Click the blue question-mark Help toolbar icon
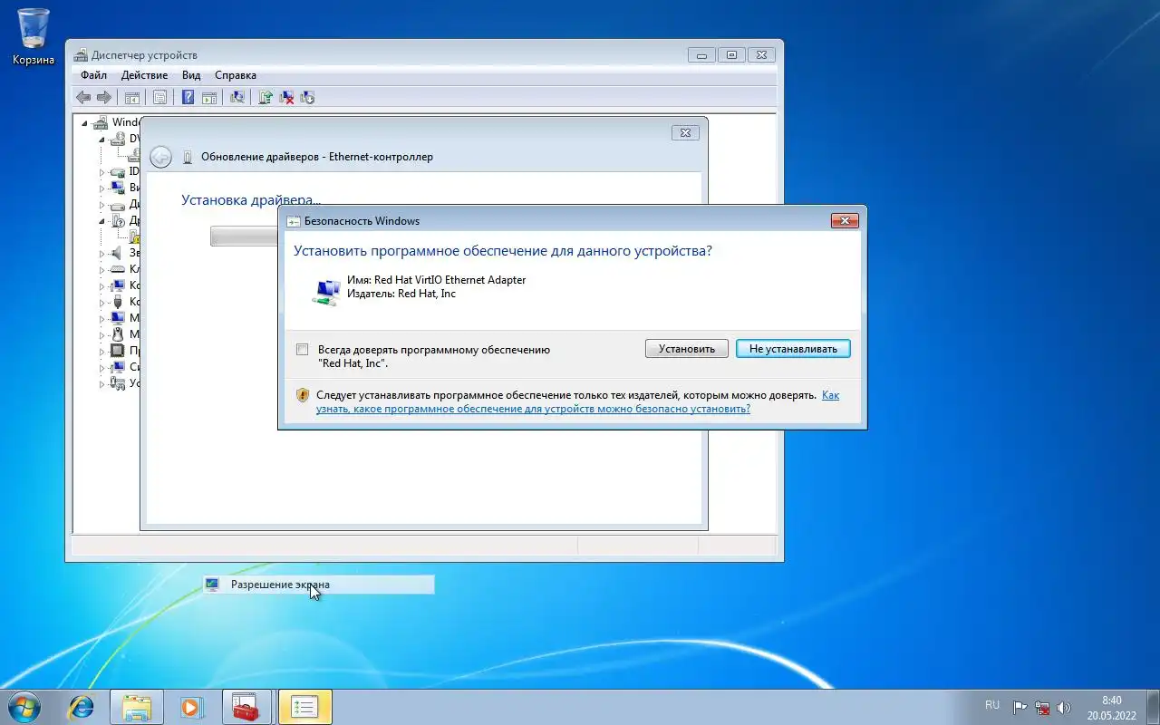This screenshot has width=1160, height=725. [188, 97]
